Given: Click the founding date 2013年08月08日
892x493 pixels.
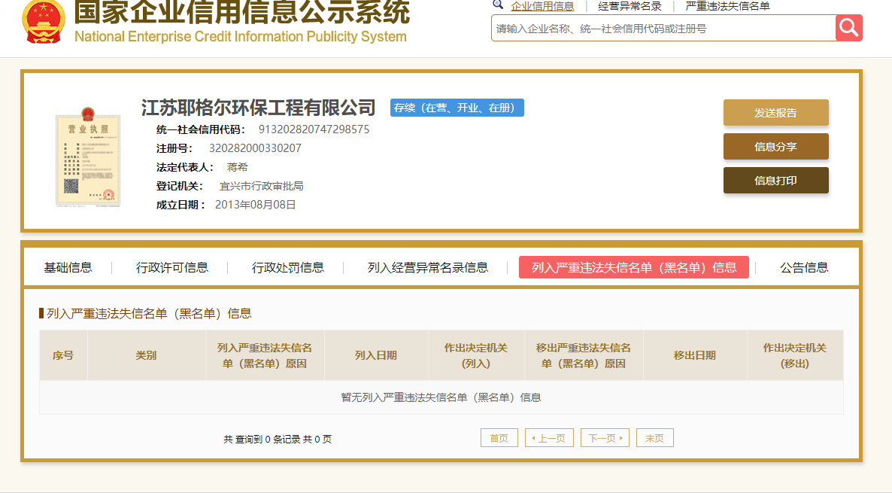Looking at the screenshot, I should 256,205.
